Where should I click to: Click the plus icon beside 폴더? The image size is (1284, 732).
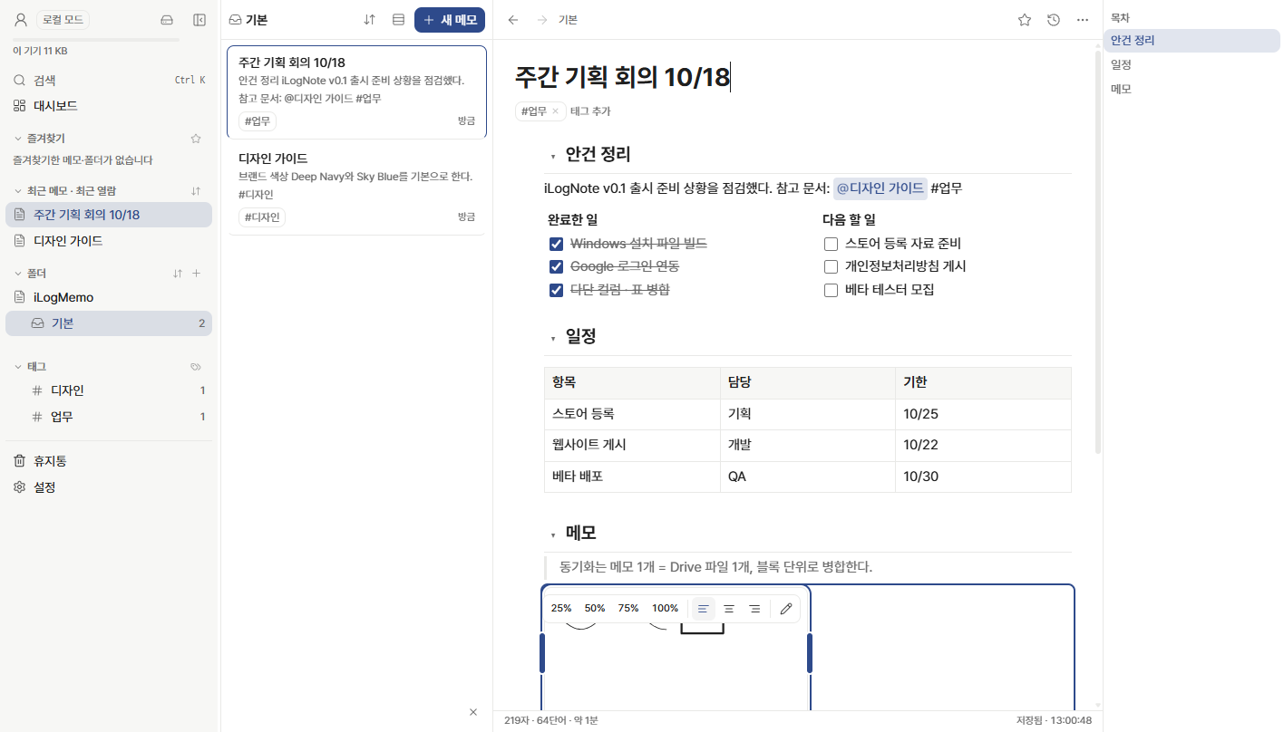[x=197, y=274]
